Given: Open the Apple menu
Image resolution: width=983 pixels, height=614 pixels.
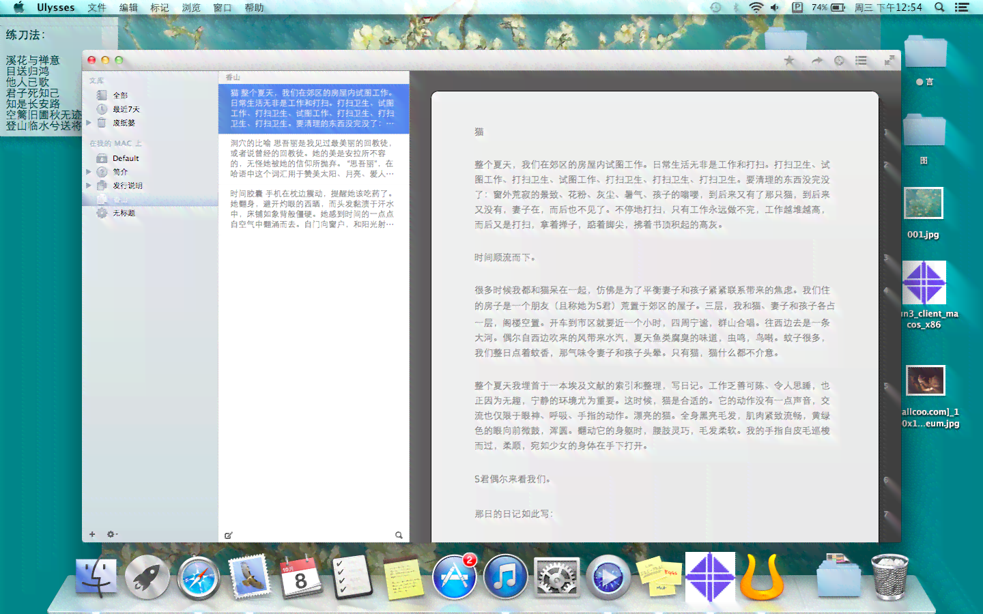Looking at the screenshot, I should 18,8.
